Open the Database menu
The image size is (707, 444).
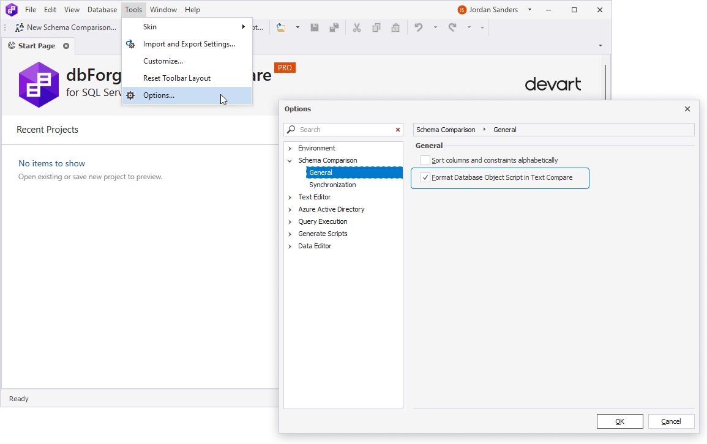point(102,9)
